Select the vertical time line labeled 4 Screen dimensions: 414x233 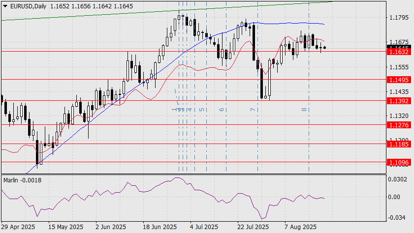194,87
